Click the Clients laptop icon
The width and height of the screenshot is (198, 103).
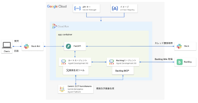pyautogui.click(x=7, y=45)
